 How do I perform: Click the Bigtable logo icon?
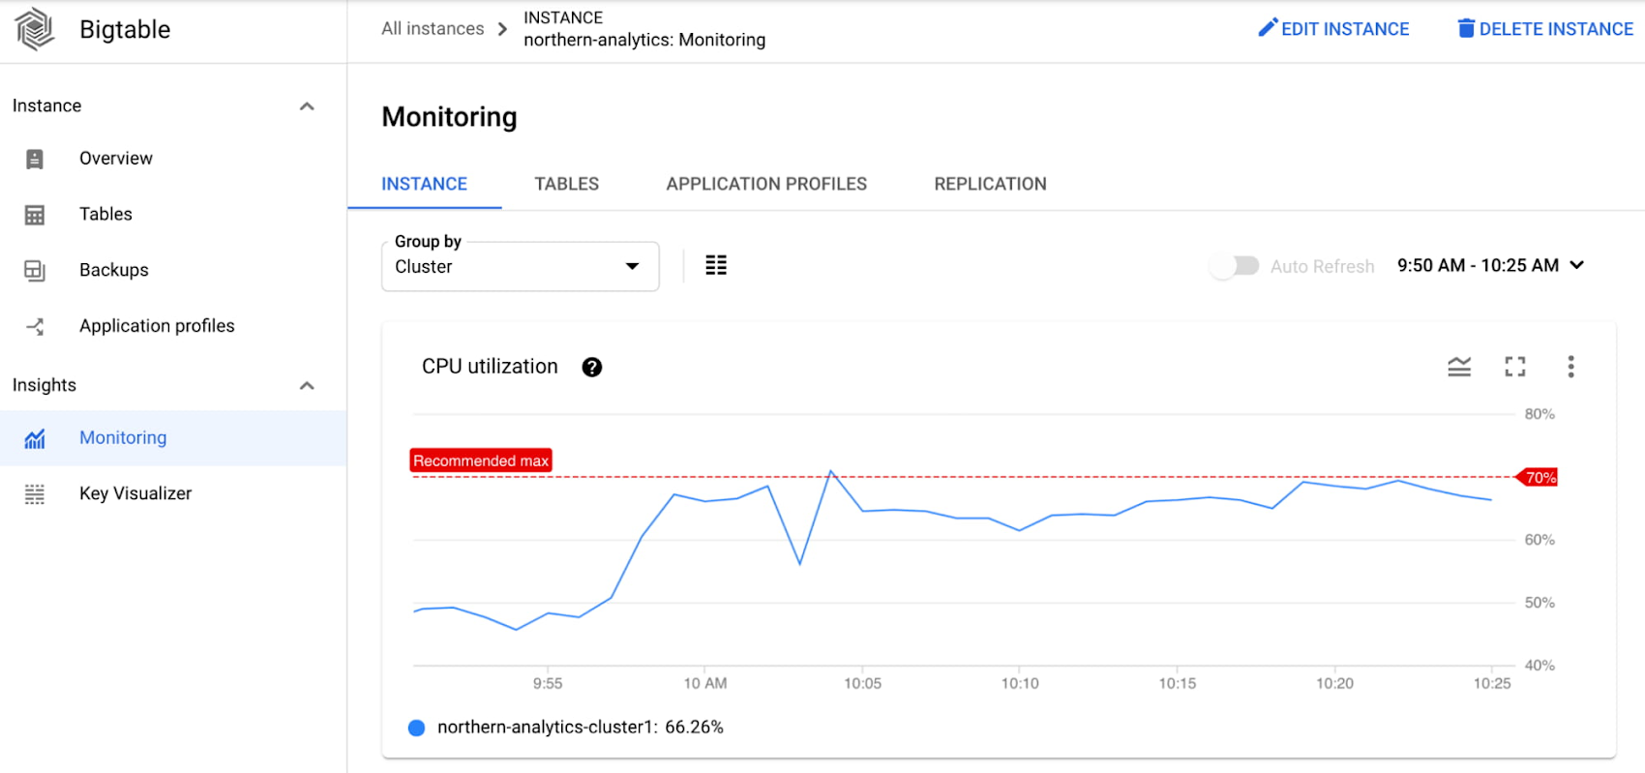click(35, 29)
